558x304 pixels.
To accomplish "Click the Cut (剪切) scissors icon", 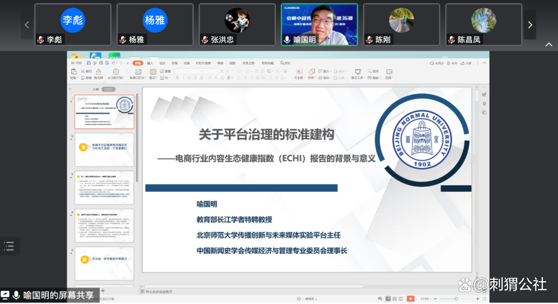I will 83,71.
